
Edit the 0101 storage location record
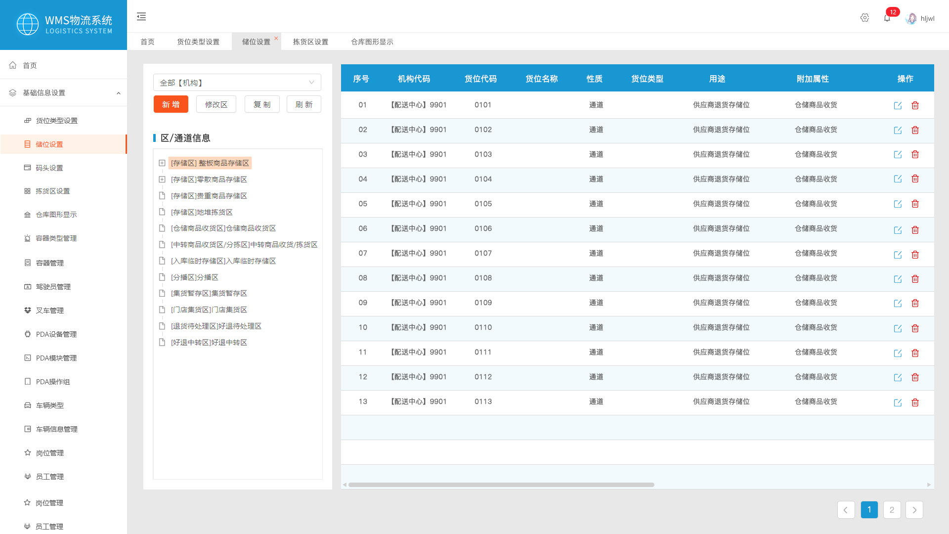point(898,105)
